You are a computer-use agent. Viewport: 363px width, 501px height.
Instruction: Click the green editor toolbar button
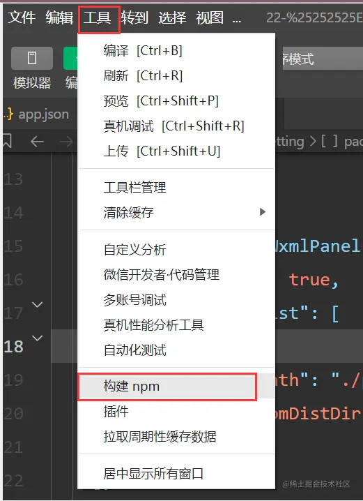click(x=70, y=58)
